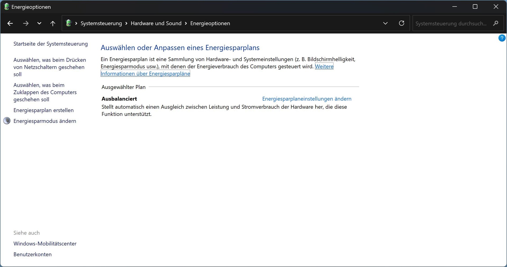Navigate to Hardware und Sound breadcrumb
This screenshot has height=267, width=507.
156,23
